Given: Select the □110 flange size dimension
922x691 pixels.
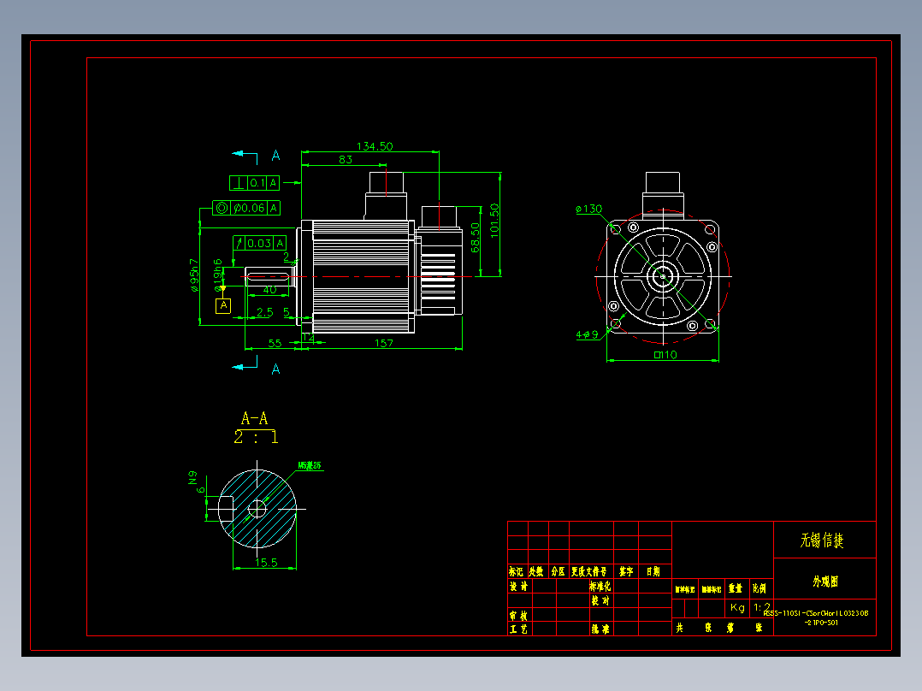Looking at the screenshot, I should point(665,355).
